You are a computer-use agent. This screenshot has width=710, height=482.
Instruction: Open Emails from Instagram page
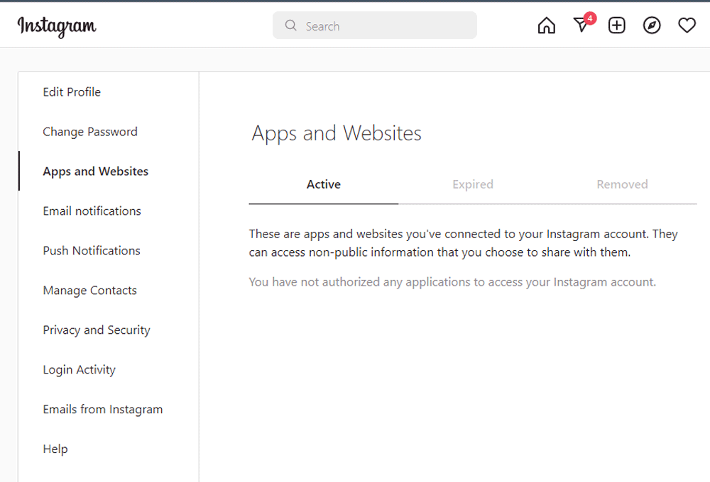[x=103, y=409]
